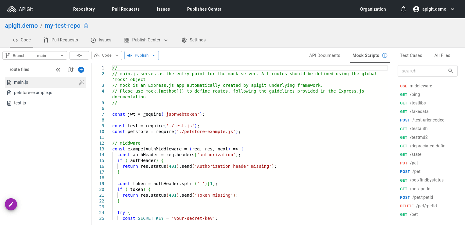The width and height of the screenshot is (465, 225).
Task: Click code line 13 exampelAuthMiddleware definition
Action: [x=178, y=149]
